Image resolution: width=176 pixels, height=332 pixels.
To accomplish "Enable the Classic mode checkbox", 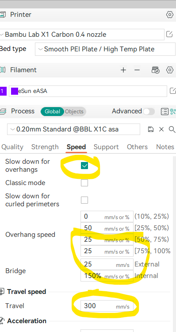I will coord(84,183).
